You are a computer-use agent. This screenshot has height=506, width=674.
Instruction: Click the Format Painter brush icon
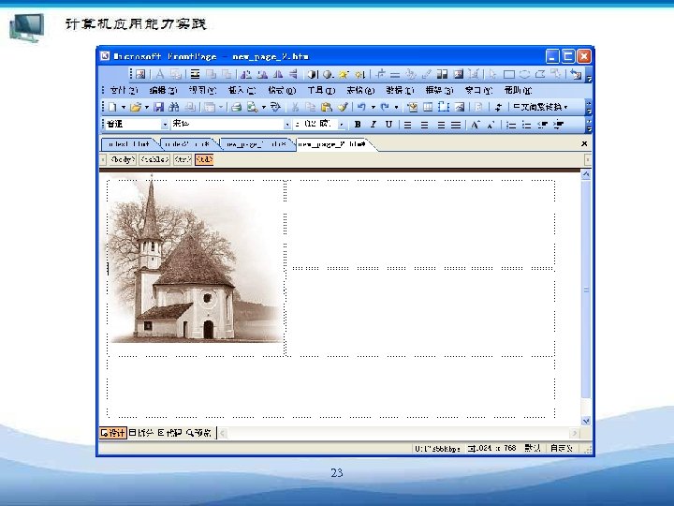(x=343, y=107)
